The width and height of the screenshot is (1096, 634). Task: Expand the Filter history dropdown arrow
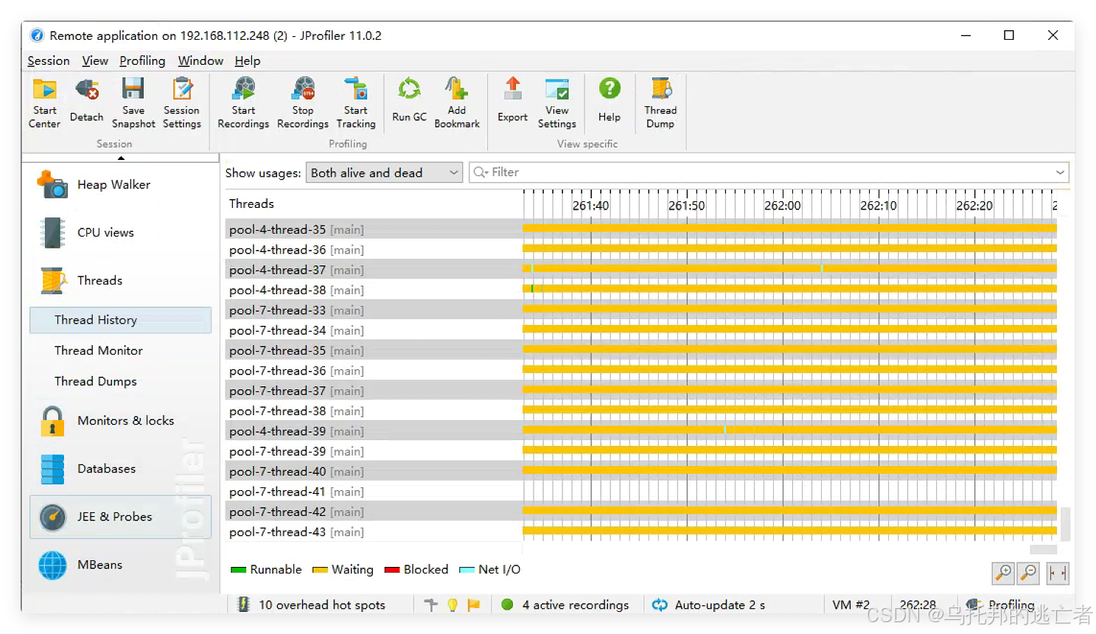point(1060,173)
